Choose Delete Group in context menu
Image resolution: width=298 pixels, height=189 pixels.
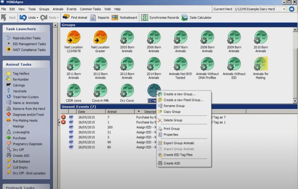pos(184,120)
